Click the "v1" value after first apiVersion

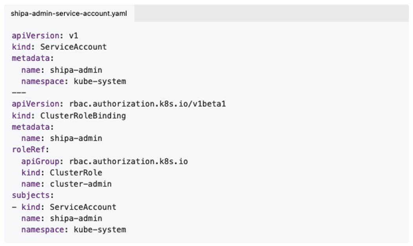74,36
